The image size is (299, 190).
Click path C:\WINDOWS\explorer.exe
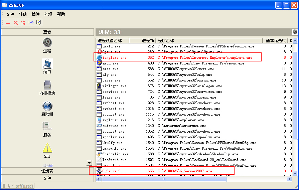click(x=181, y=120)
